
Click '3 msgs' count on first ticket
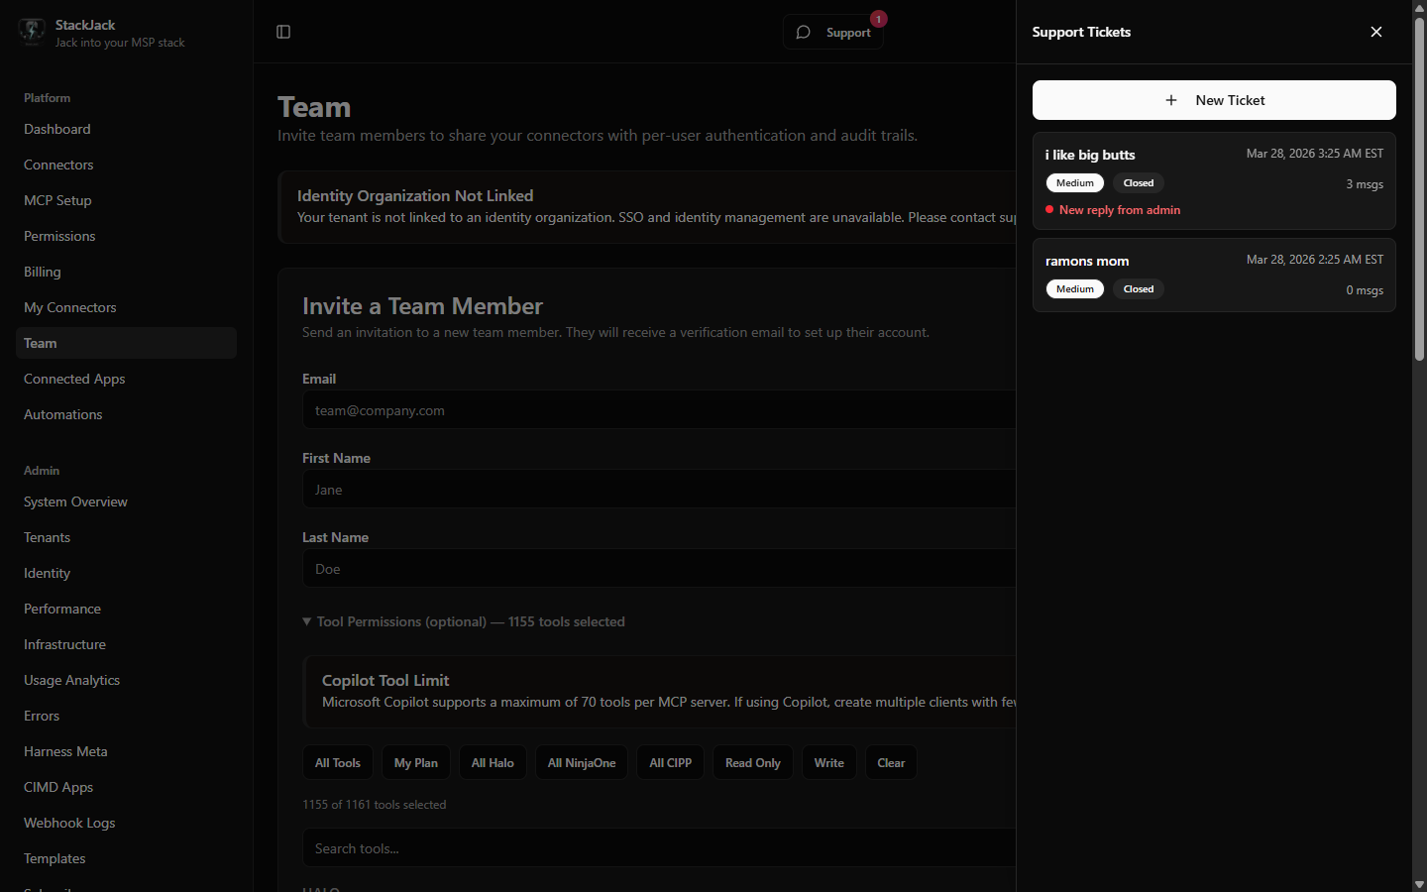point(1365,184)
